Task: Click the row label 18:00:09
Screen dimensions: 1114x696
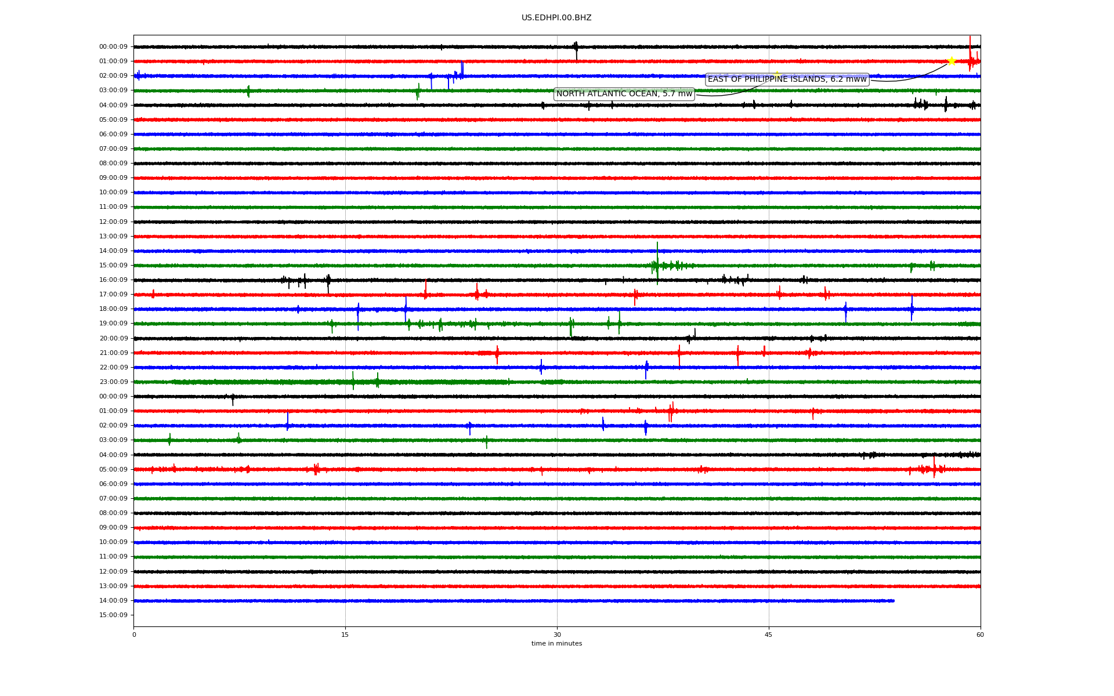Action: pyautogui.click(x=113, y=309)
